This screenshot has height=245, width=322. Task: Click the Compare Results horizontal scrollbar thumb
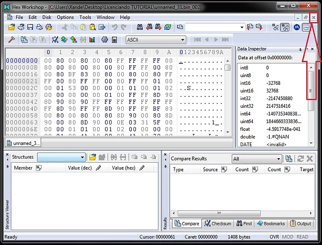tap(219, 213)
